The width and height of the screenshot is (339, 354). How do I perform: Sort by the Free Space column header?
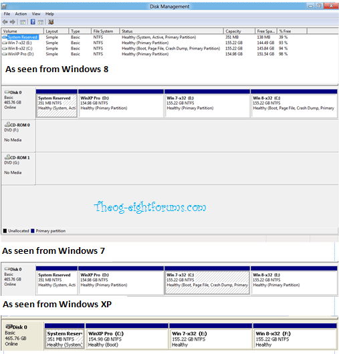tap(266, 31)
